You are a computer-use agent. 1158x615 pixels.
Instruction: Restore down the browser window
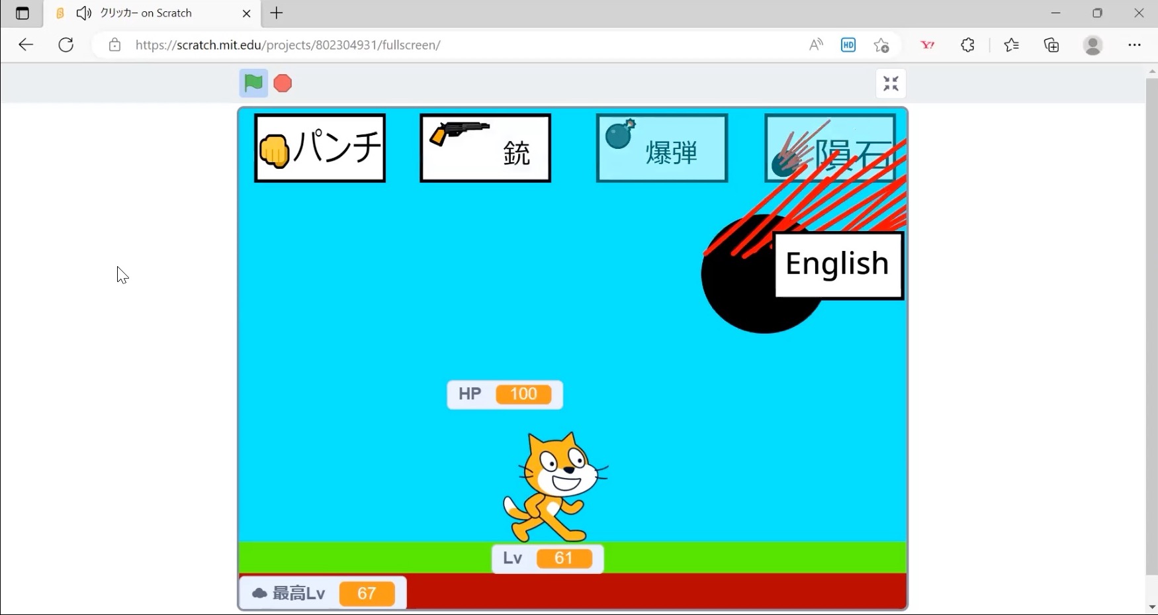click(1098, 13)
